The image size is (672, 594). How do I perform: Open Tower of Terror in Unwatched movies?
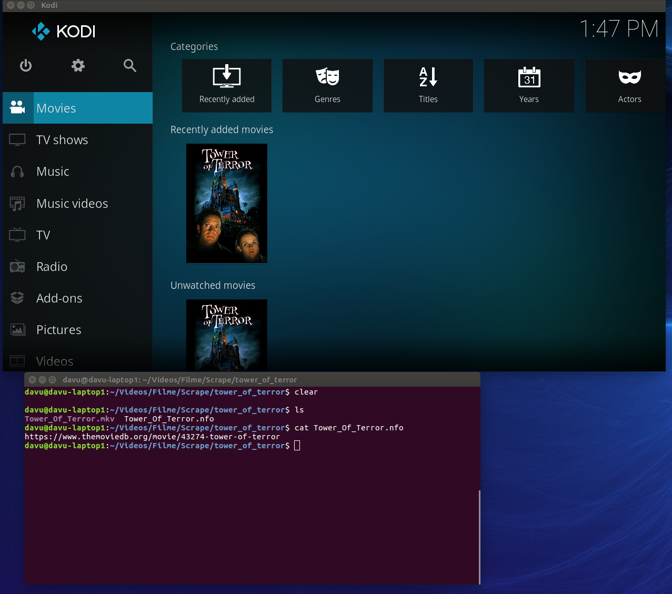tap(227, 335)
